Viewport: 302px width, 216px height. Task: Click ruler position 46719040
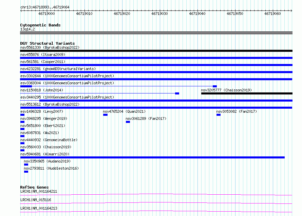pyautogui.click(x=197, y=14)
